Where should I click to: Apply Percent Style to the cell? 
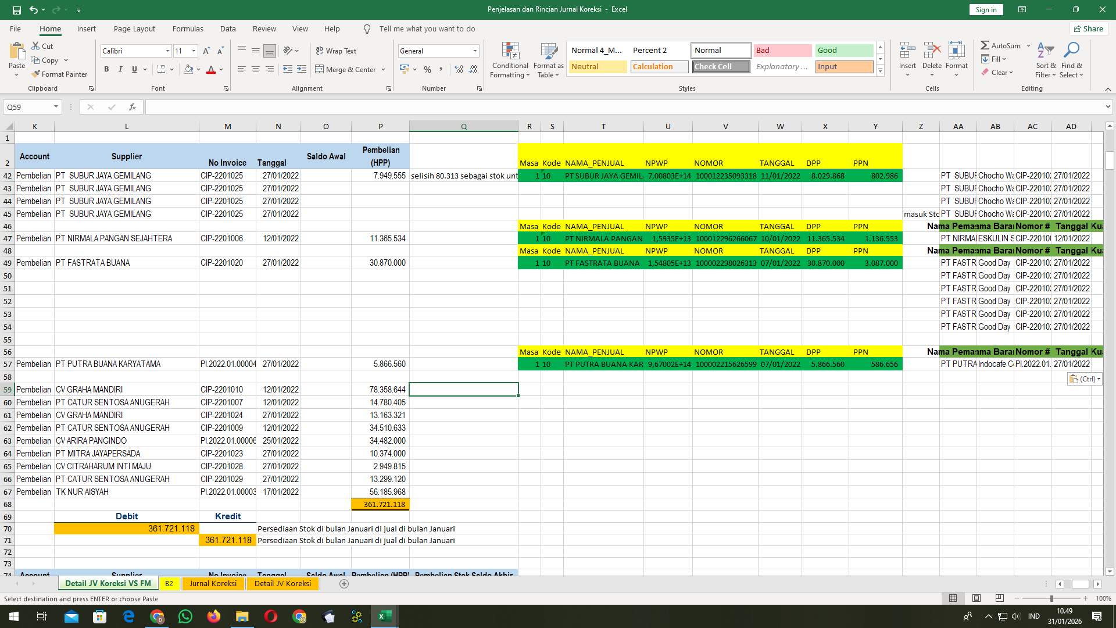428,69
